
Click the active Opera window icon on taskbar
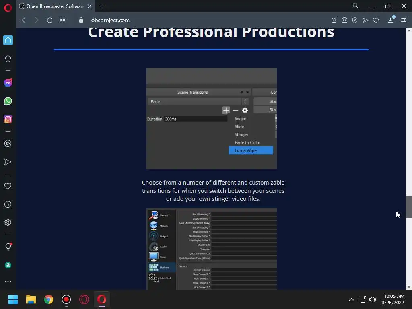pyautogui.click(x=102, y=299)
